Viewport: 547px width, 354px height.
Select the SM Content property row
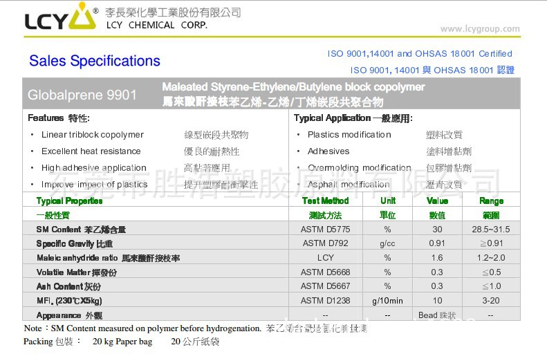click(x=81, y=229)
